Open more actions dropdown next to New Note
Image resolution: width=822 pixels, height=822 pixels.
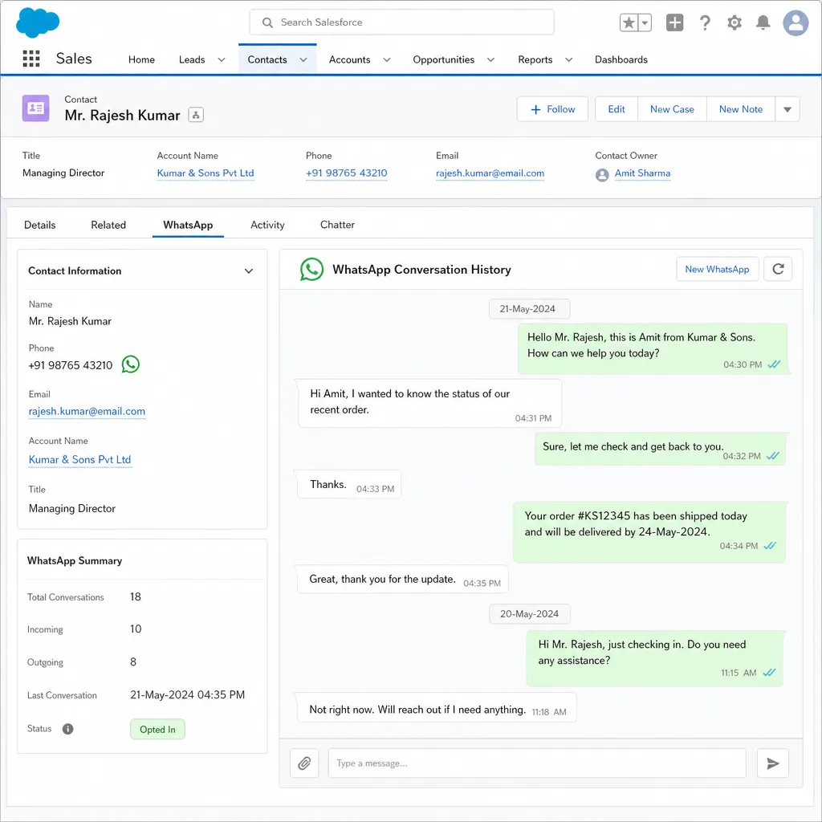pos(787,109)
